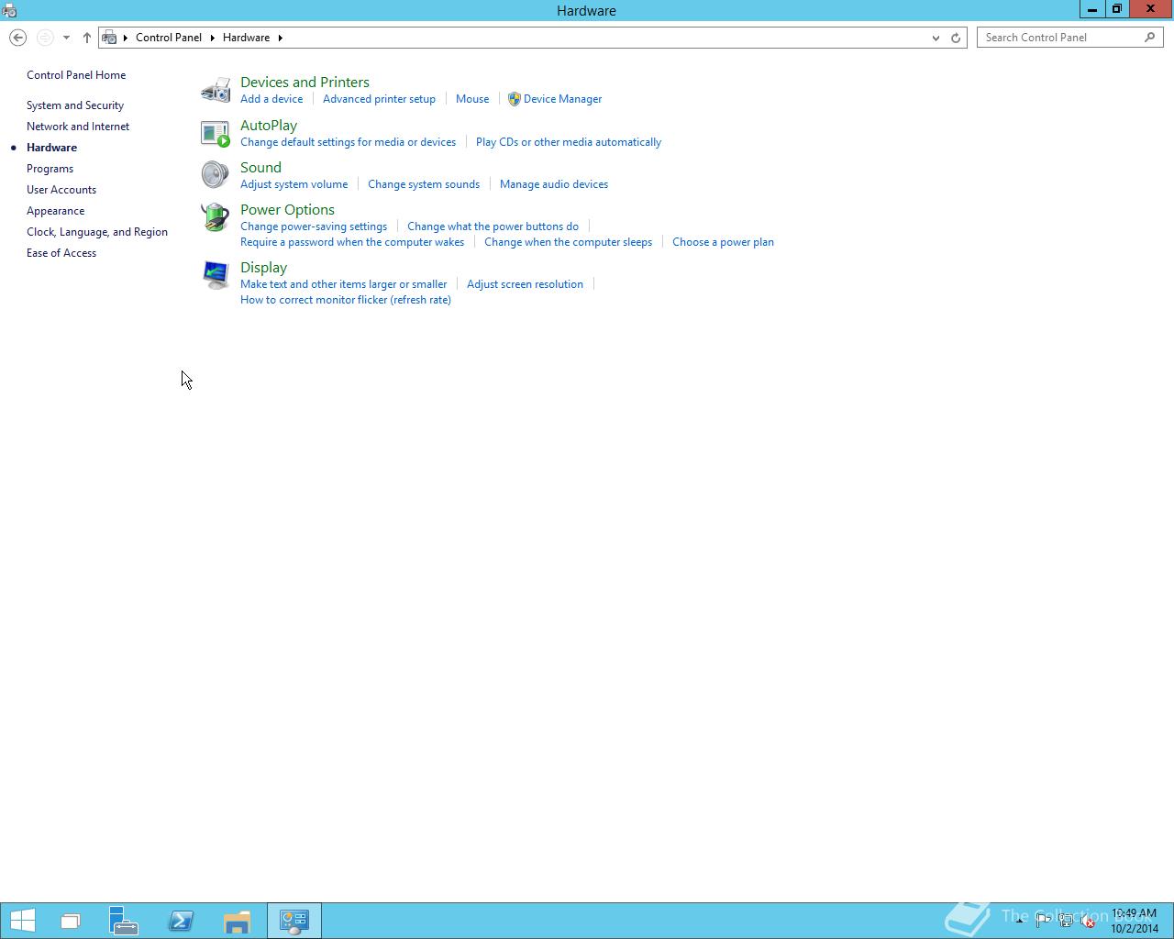The height and width of the screenshot is (939, 1174).
Task: Open Network and Internet category
Action: tap(78, 127)
